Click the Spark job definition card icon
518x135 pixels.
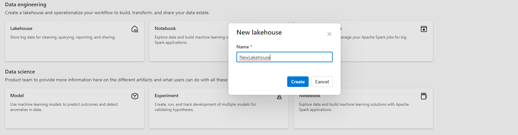(424, 29)
